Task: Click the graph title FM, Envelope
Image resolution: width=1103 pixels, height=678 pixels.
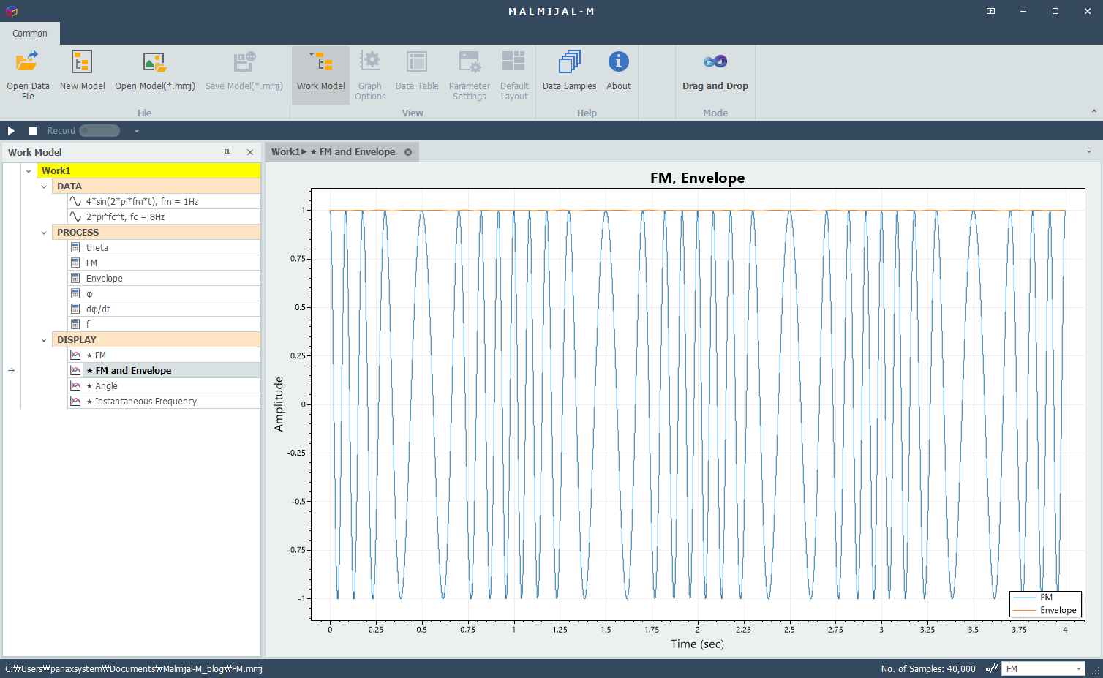Action: point(697,178)
